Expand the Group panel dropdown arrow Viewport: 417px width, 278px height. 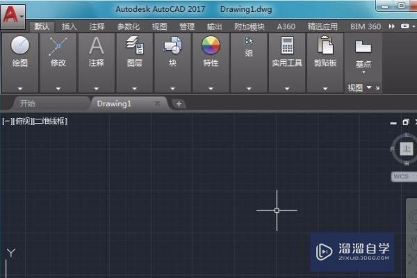click(249, 88)
